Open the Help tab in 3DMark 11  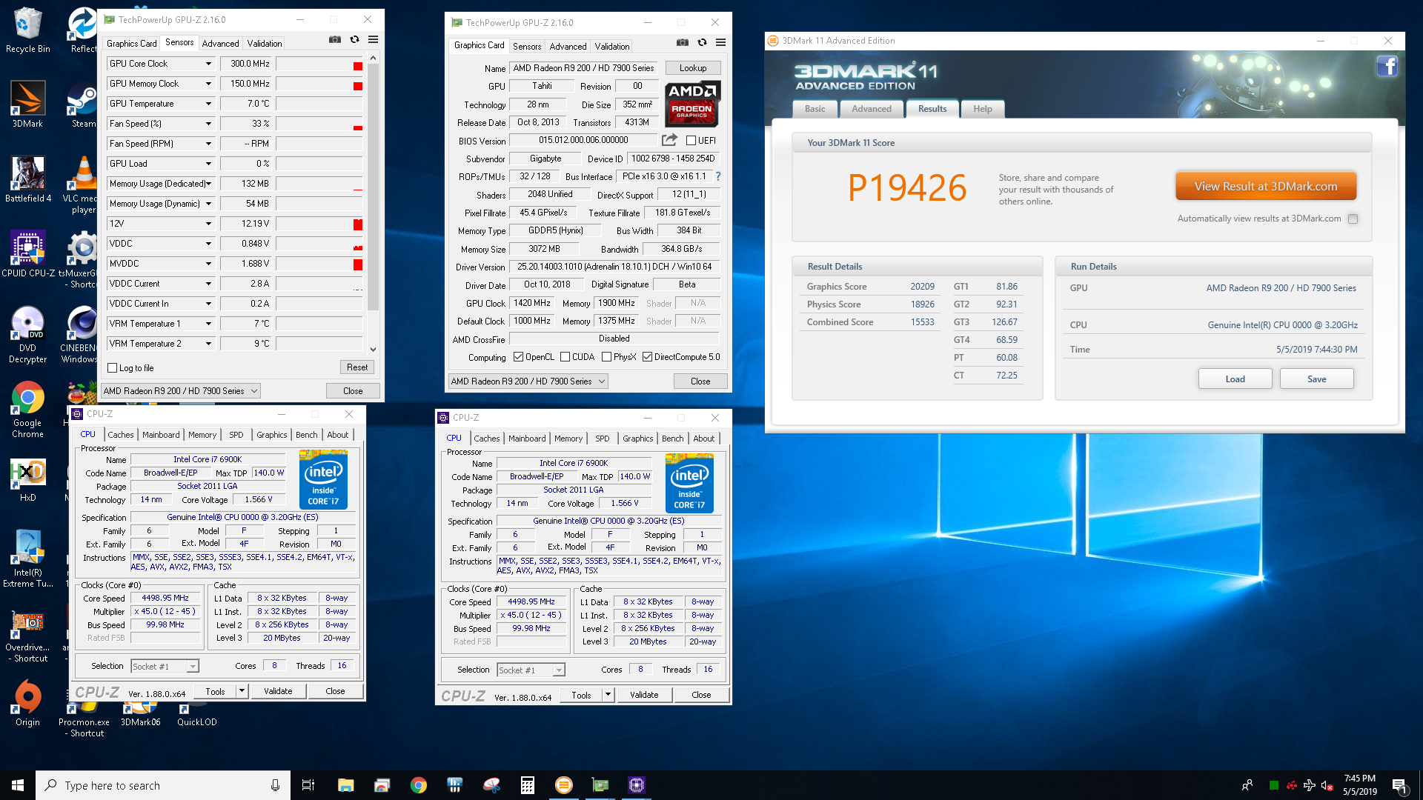[x=982, y=109]
